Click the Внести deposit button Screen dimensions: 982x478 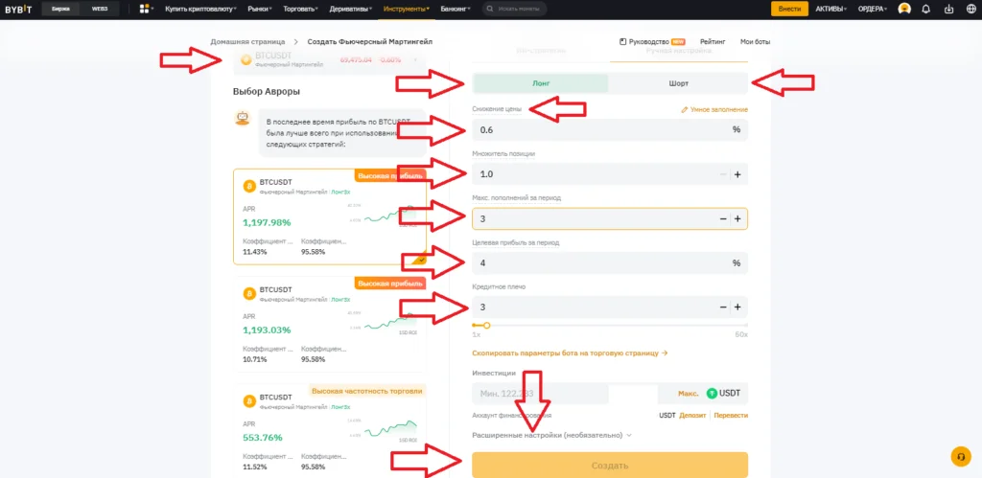point(789,9)
